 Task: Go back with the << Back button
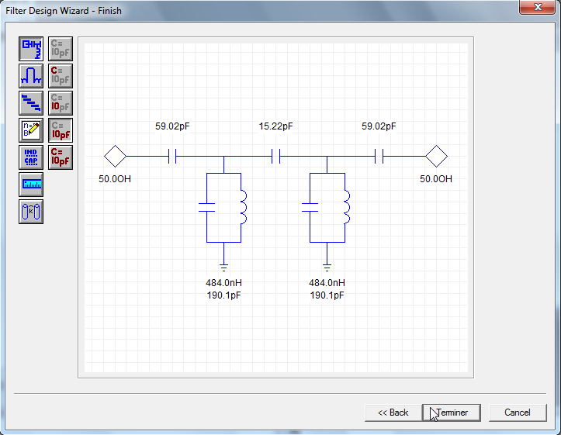393,413
